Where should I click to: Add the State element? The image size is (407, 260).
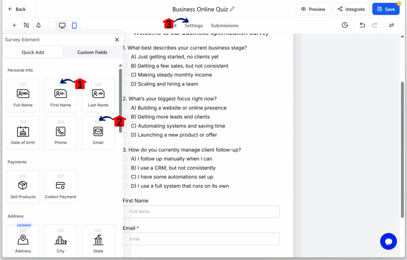click(98, 241)
